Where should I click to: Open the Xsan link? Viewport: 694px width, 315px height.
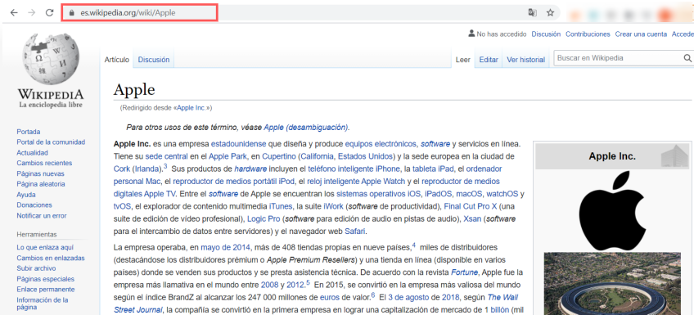[472, 218]
